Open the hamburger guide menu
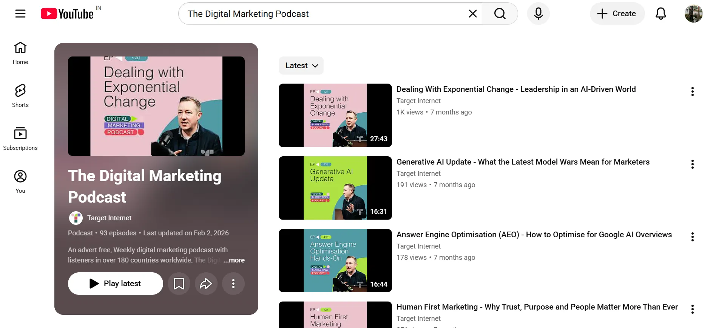Screen dimensions: 716x328 pos(20,14)
